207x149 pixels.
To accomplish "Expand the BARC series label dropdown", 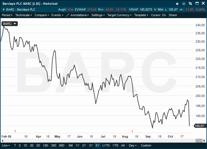I will point(10,24).
